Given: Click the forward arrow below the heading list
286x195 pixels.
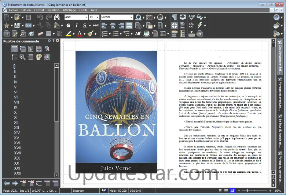Looking at the screenshot, I should click(x=15, y=183).
